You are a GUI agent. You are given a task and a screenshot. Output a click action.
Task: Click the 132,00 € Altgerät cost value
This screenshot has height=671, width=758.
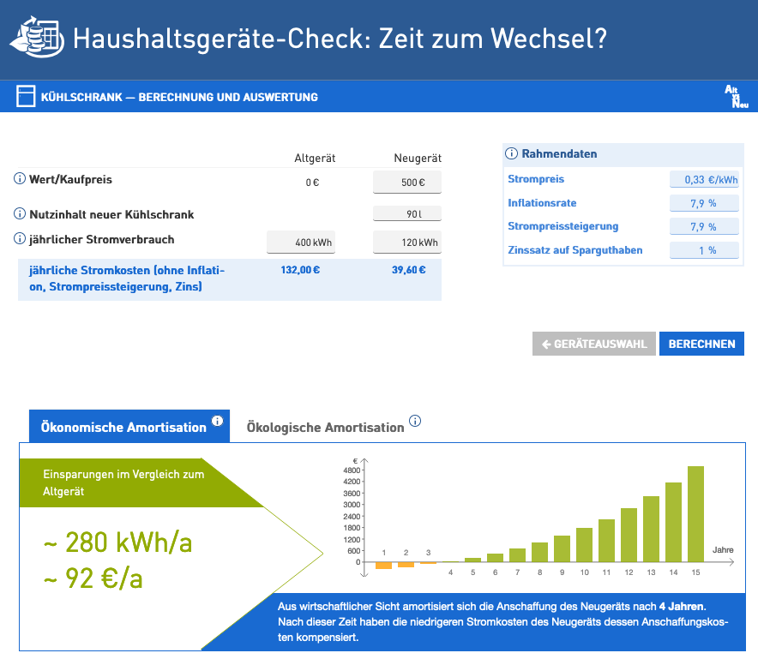[x=300, y=270]
